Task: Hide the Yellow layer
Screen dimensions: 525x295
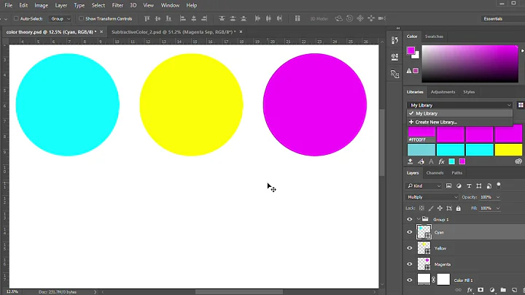Action: pyautogui.click(x=410, y=248)
